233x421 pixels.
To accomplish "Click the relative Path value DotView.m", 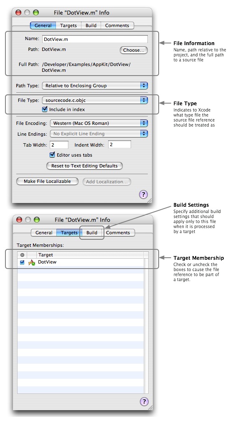I will (54, 49).
